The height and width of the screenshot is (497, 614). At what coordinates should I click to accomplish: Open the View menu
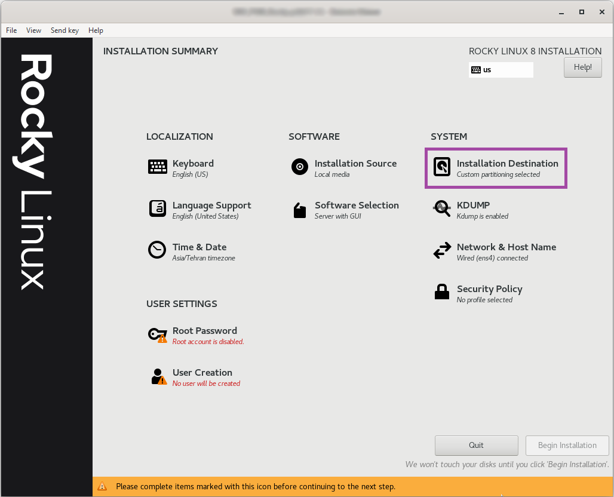point(33,30)
